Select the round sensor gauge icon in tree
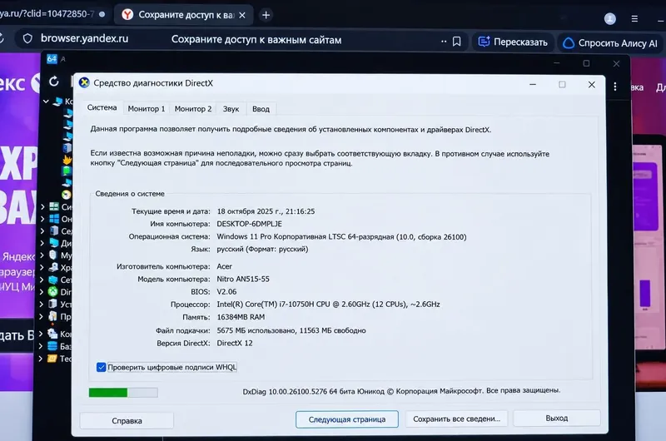Image resolution: width=666 pixels, height=441 pixels. pyautogui.click(x=67, y=195)
